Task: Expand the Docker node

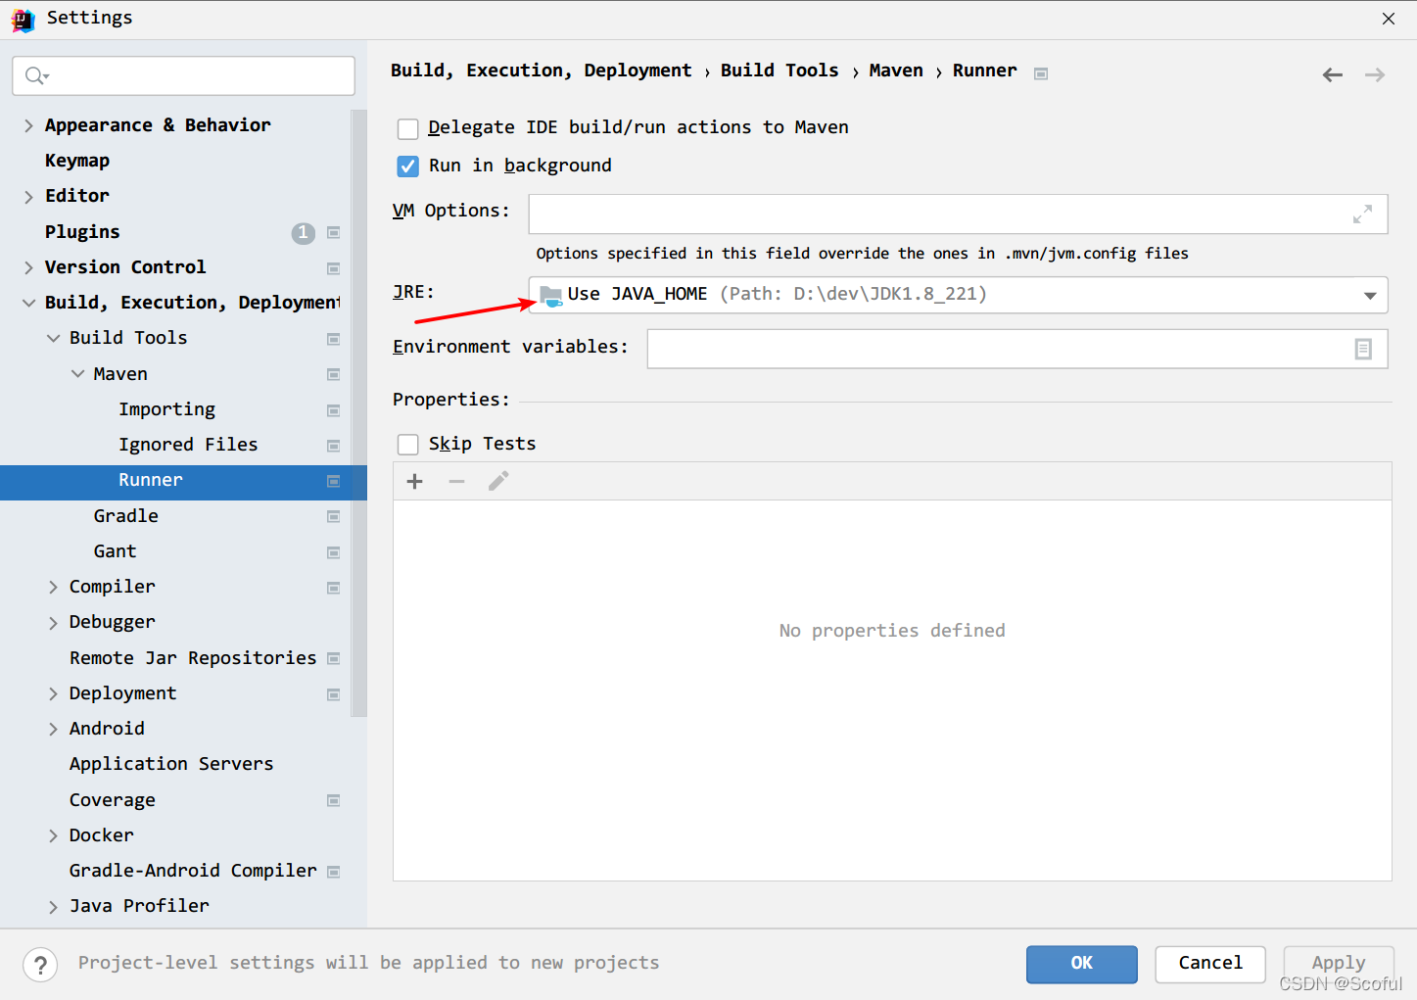Action: (53, 835)
